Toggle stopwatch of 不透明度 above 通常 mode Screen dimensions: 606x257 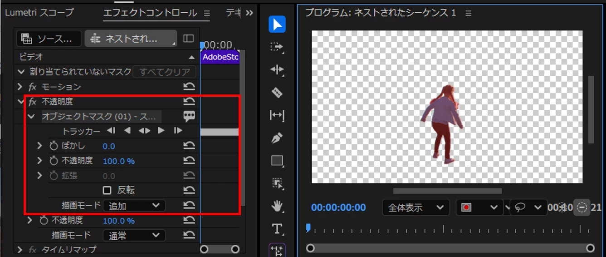[x=44, y=220]
